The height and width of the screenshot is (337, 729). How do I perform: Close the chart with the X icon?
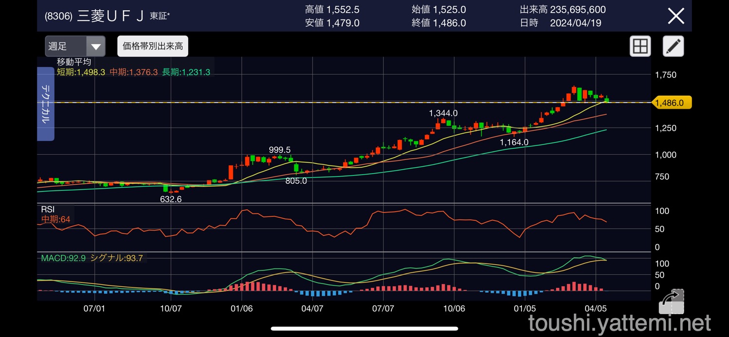(676, 16)
